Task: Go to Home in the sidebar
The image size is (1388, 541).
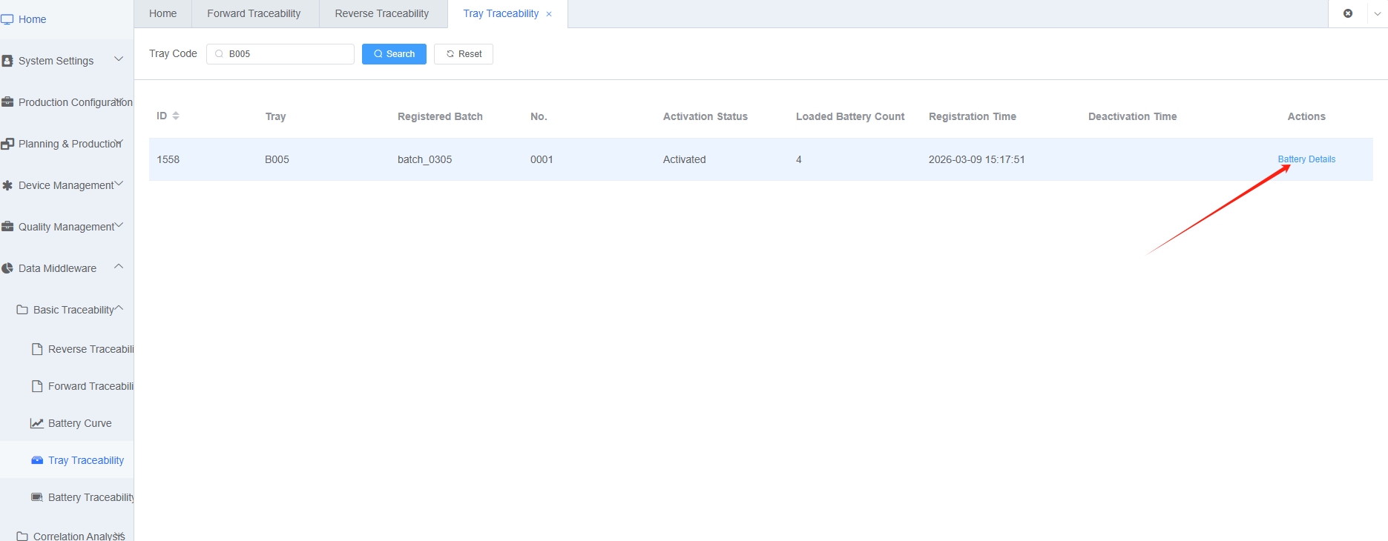Action: [x=32, y=19]
